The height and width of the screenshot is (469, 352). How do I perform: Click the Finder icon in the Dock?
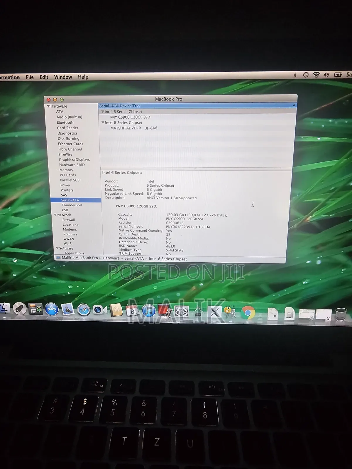click(x=4, y=308)
